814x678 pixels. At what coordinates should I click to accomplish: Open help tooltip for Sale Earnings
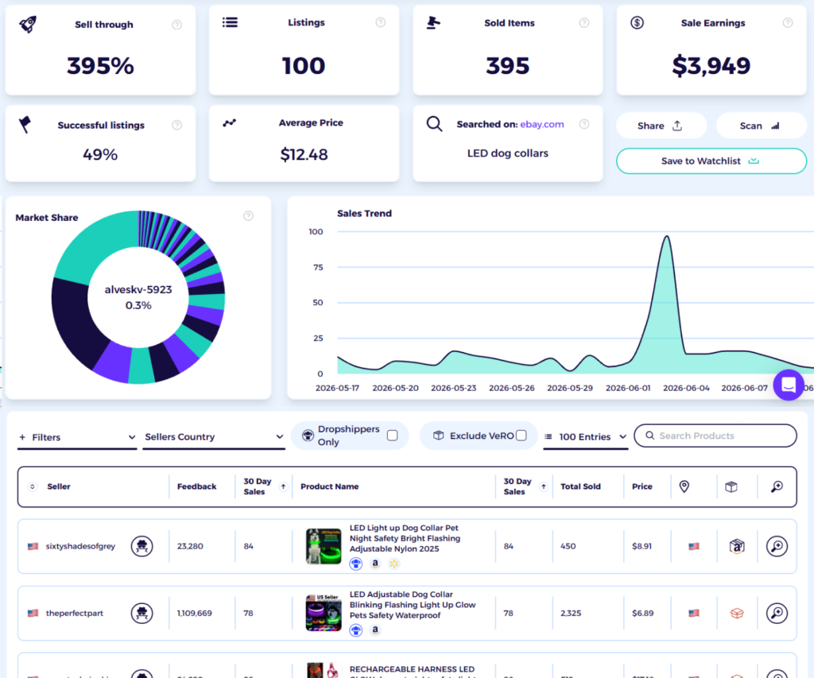coord(788,23)
